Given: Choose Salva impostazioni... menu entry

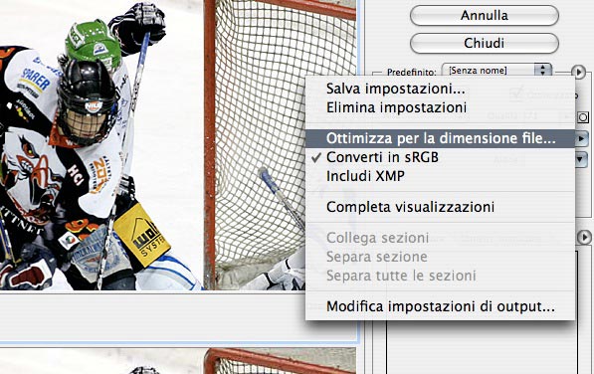Looking at the screenshot, I should click(440, 89).
